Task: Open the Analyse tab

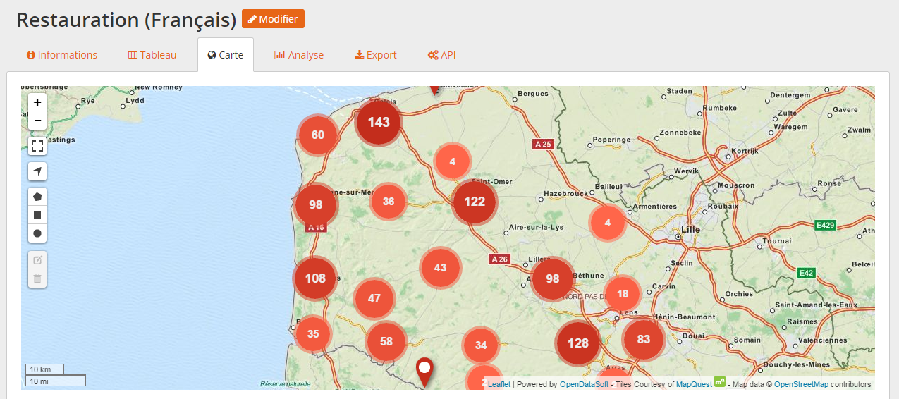Action: pos(299,55)
